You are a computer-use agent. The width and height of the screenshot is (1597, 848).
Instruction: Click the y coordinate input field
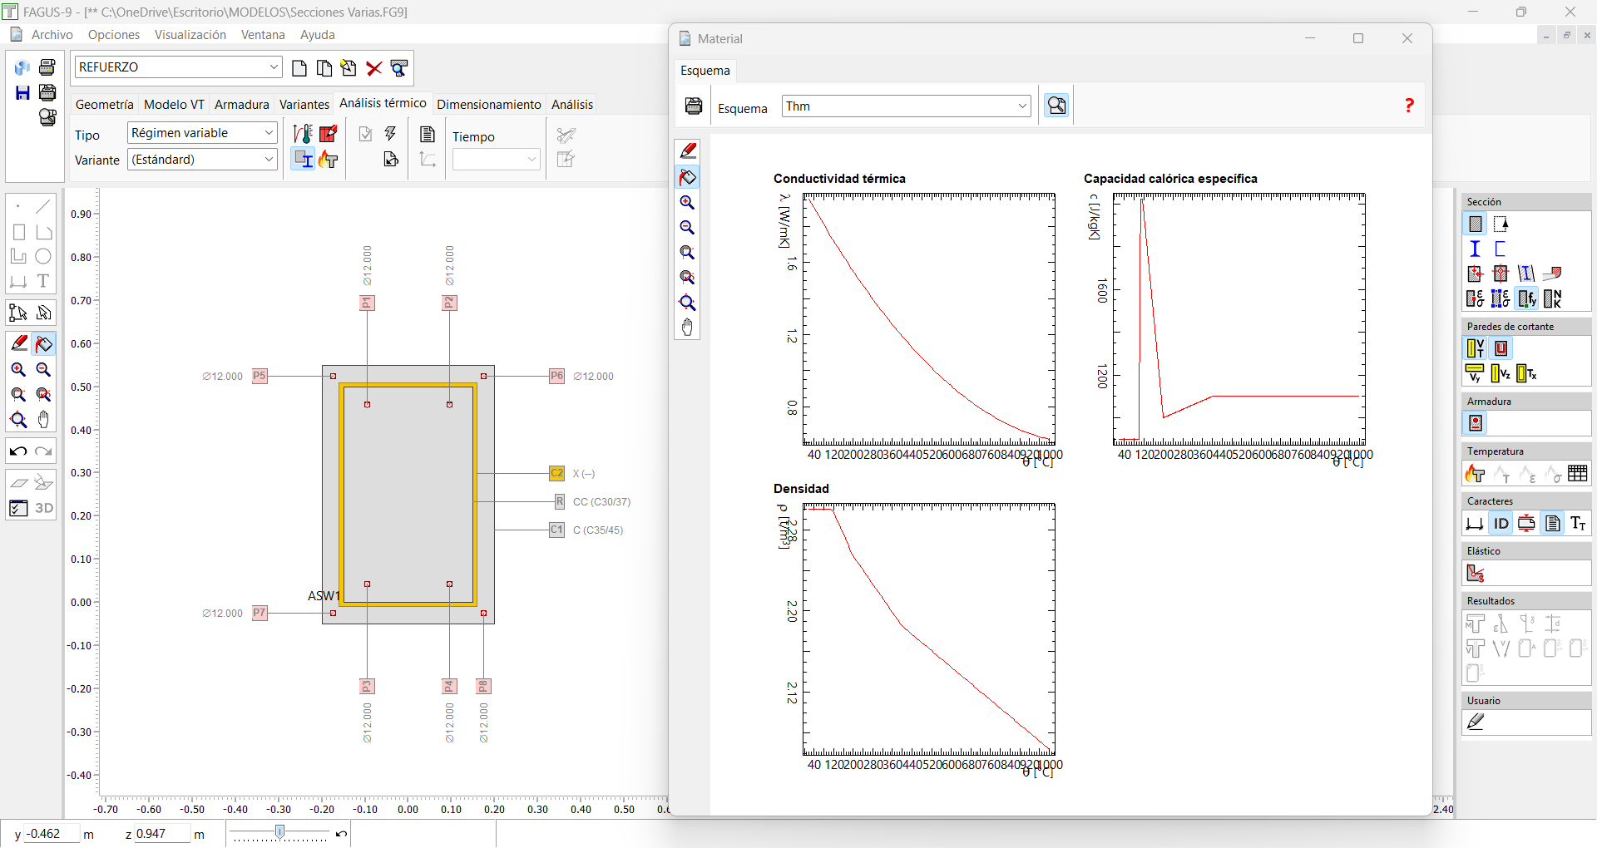[52, 834]
